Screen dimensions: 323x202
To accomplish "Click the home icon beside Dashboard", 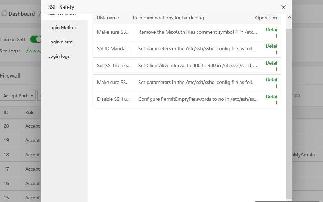I will (x=4, y=14).
